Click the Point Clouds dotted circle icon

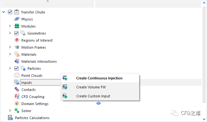coord(17,75)
